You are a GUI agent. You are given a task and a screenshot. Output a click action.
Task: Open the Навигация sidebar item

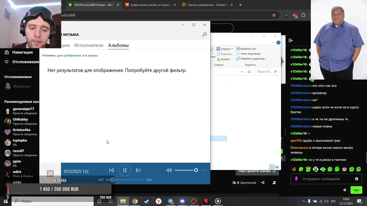tap(19, 52)
